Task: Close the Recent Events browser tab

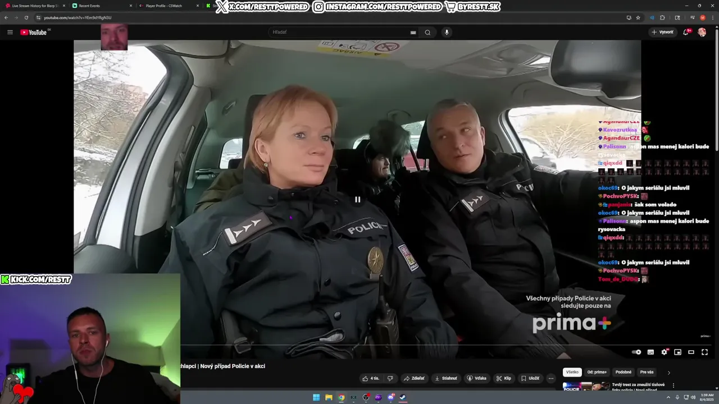Action: pos(131,6)
